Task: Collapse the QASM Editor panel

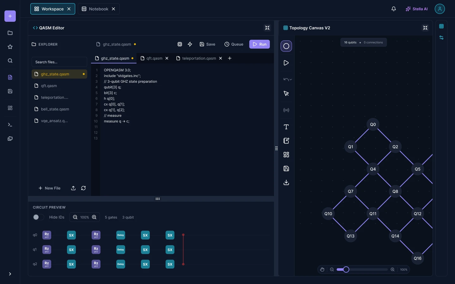Action: [267, 28]
